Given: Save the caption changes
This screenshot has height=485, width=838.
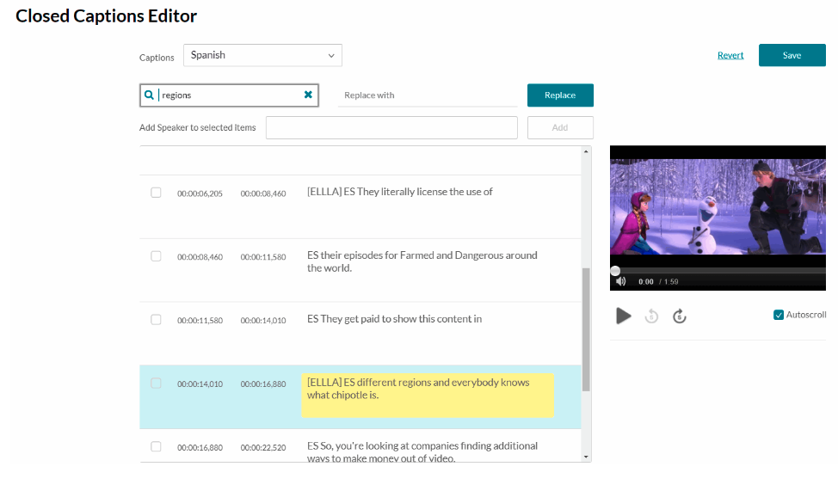Looking at the screenshot, I should pyautogui.click(x=792, y=55).
